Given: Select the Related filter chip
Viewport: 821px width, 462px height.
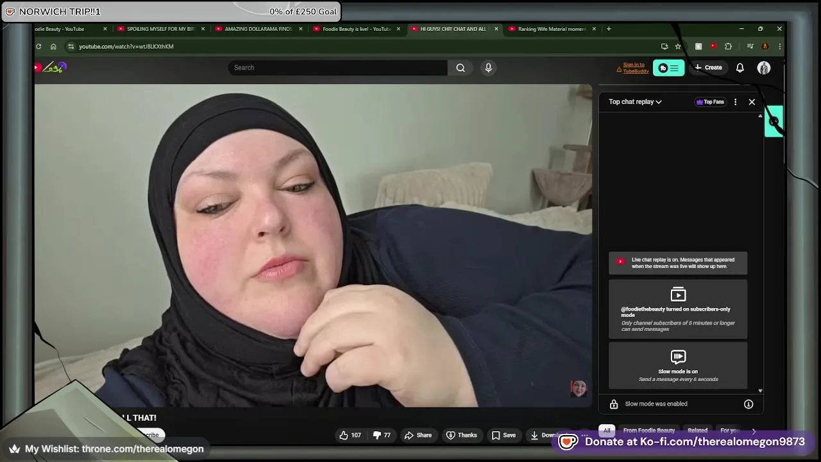Looking at the screenshot, I should coord(697,431).
